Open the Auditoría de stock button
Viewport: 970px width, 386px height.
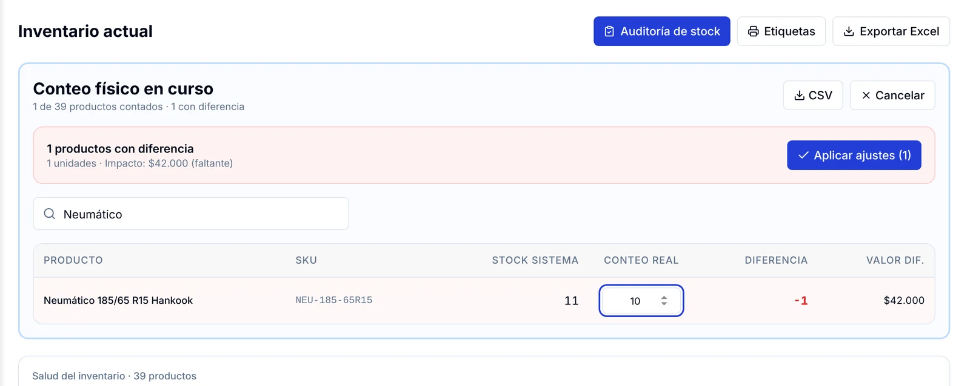tap(661, 31)
